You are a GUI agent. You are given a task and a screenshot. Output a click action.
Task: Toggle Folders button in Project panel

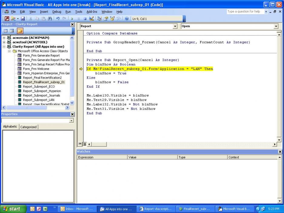coord(20,31)
